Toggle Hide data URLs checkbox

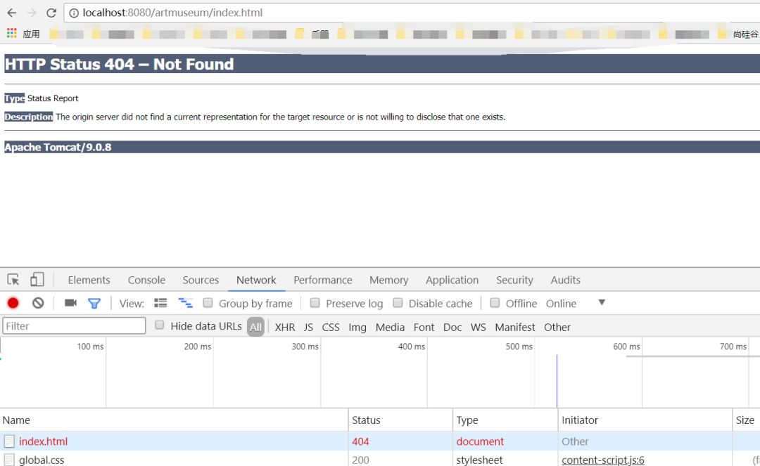(x=159, y=325)
